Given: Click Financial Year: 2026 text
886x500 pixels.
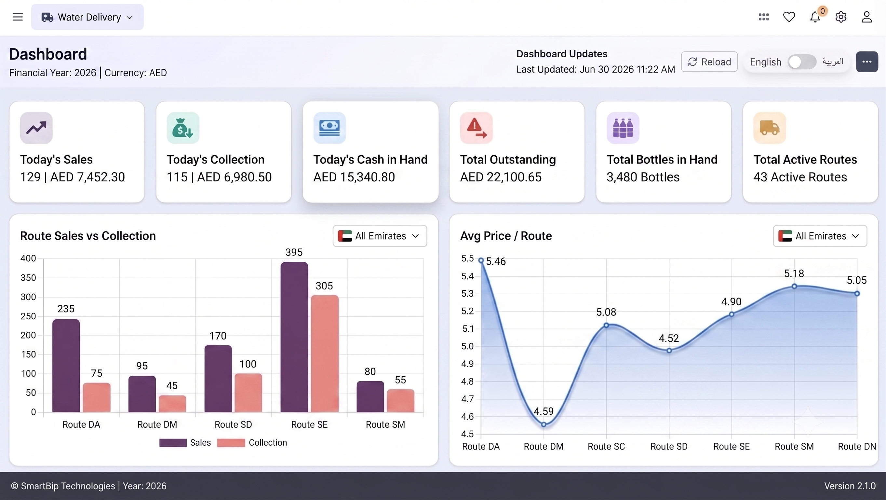Looking at the screenshot, I should (53, 73).
